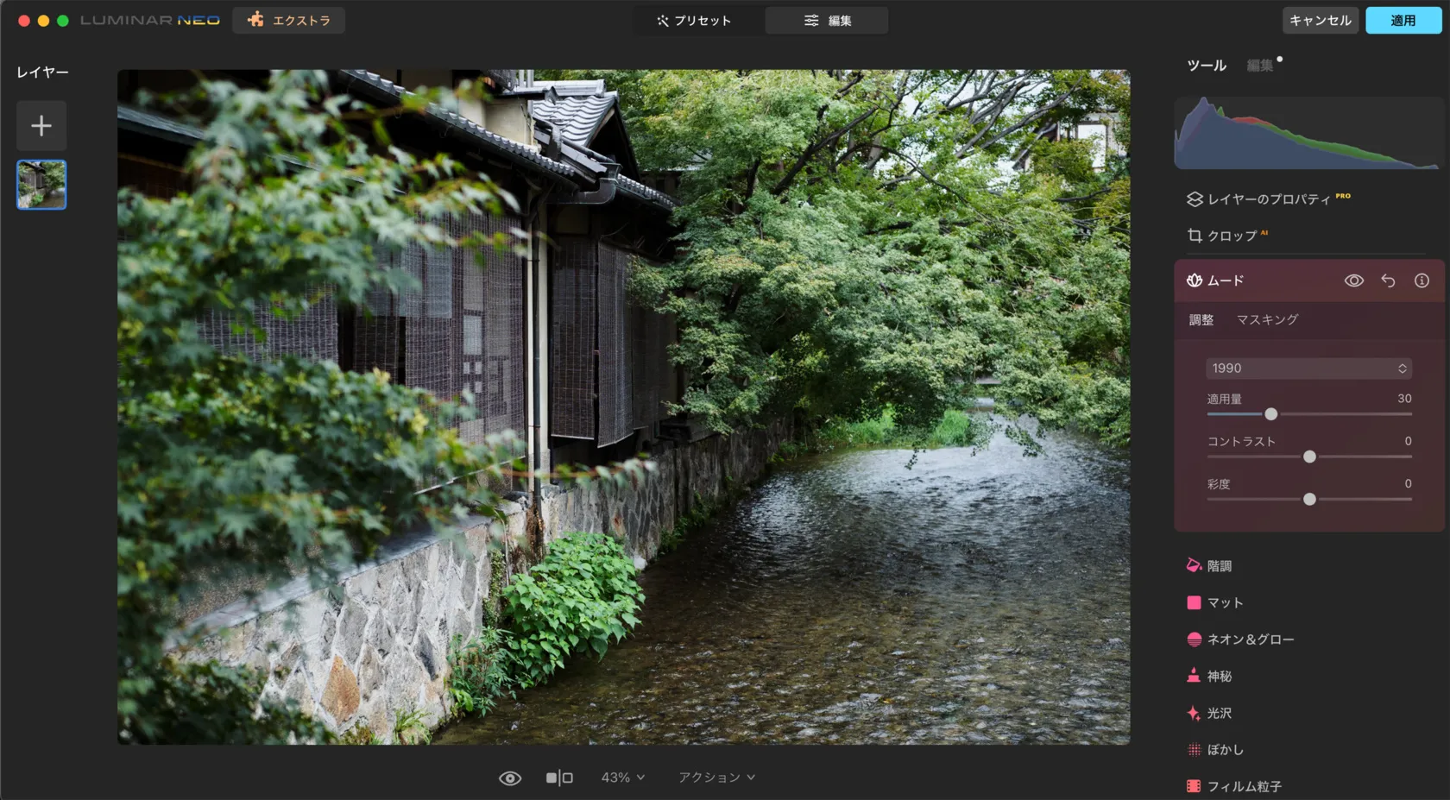Open the ネオン&グロー tool
The height and width of the screenshot is (800, 1450).
tap(1249, 639)
